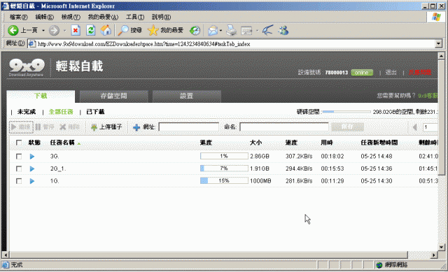Click the Edit page toolbar icon
The width and height of the screenshot is (448, 272).
click(246, 30)
